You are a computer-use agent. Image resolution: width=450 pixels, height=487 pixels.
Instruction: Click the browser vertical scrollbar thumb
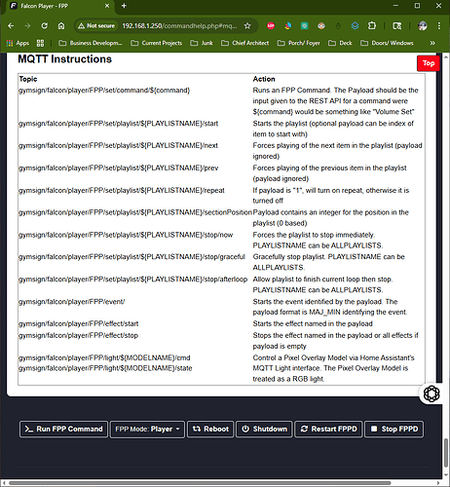click(x=446, y=453)
